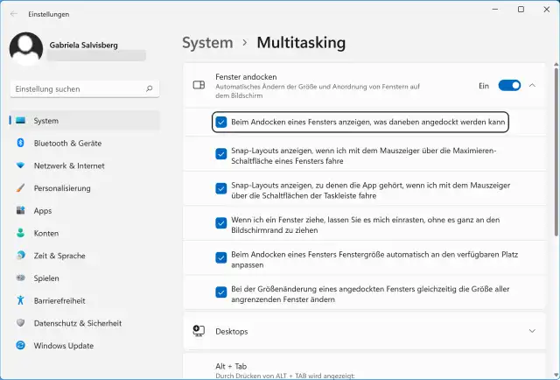Navigate to System breadcrumb link
The image size is (560, 380).
(x=207, y=42)
